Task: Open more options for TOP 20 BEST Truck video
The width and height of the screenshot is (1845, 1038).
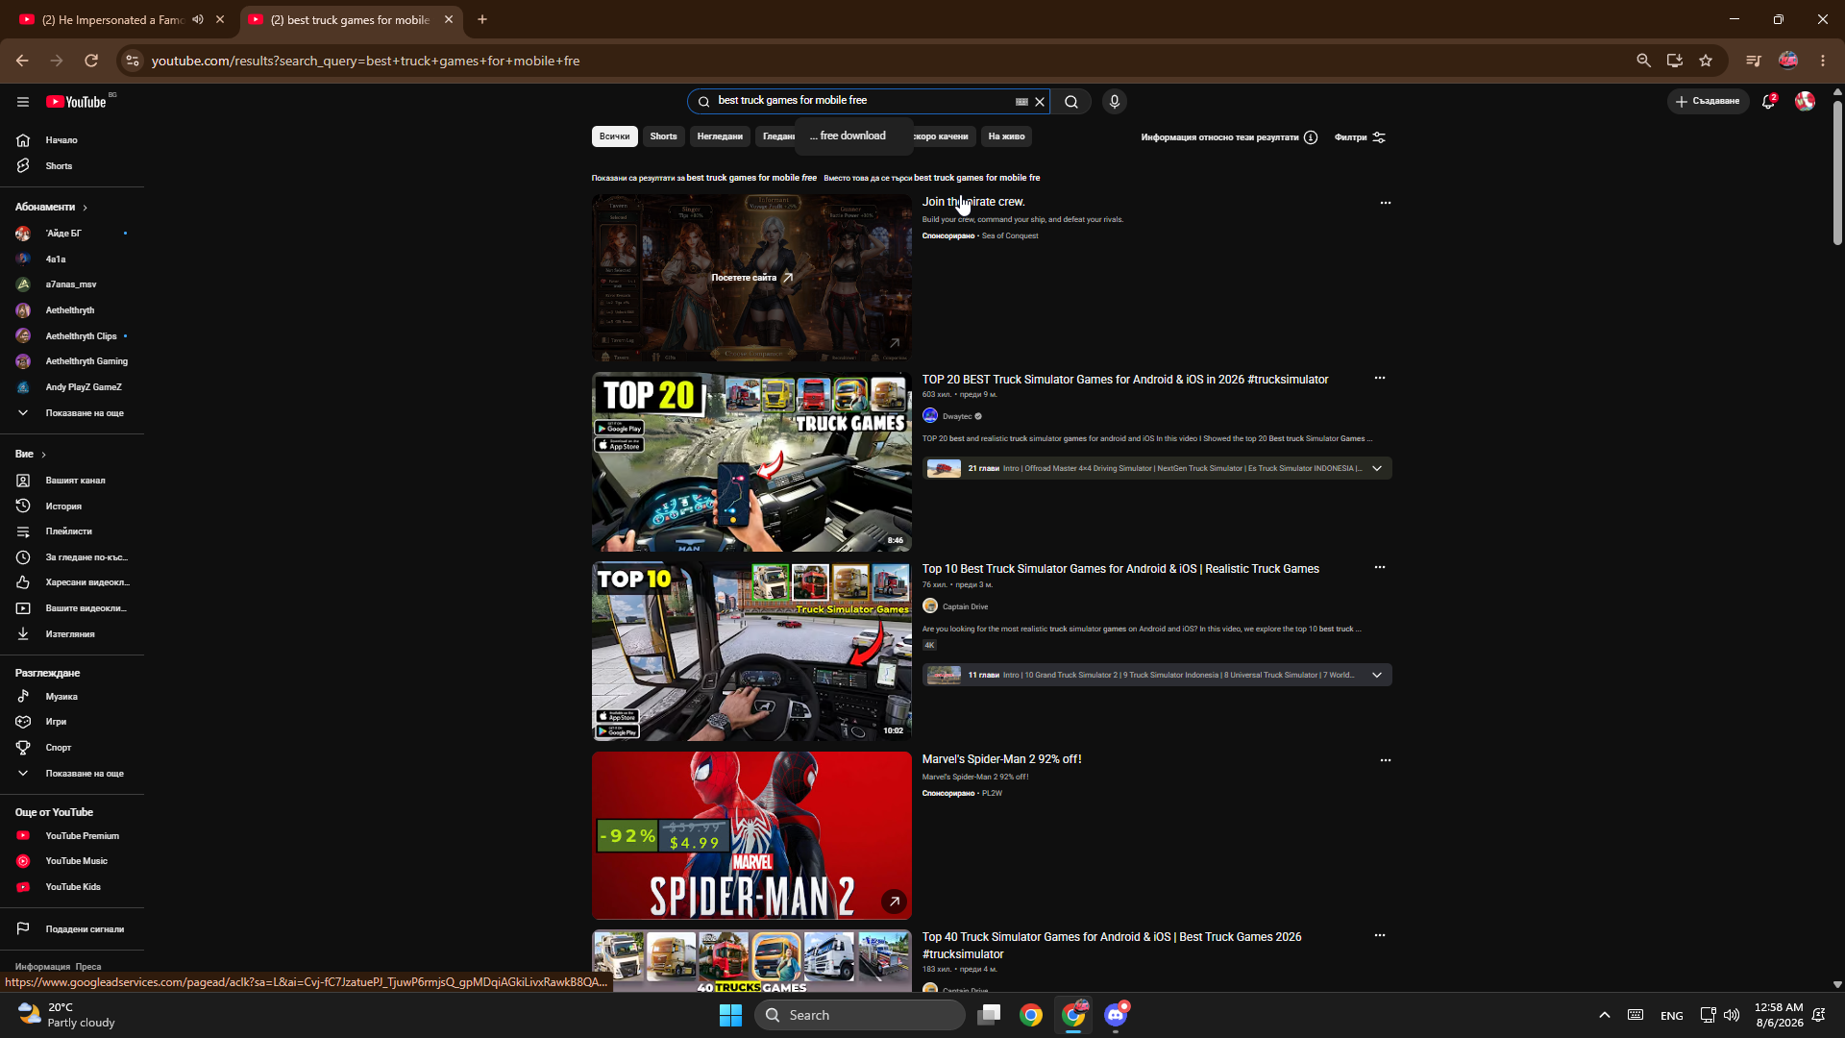Action: (x=1380, y=378)
